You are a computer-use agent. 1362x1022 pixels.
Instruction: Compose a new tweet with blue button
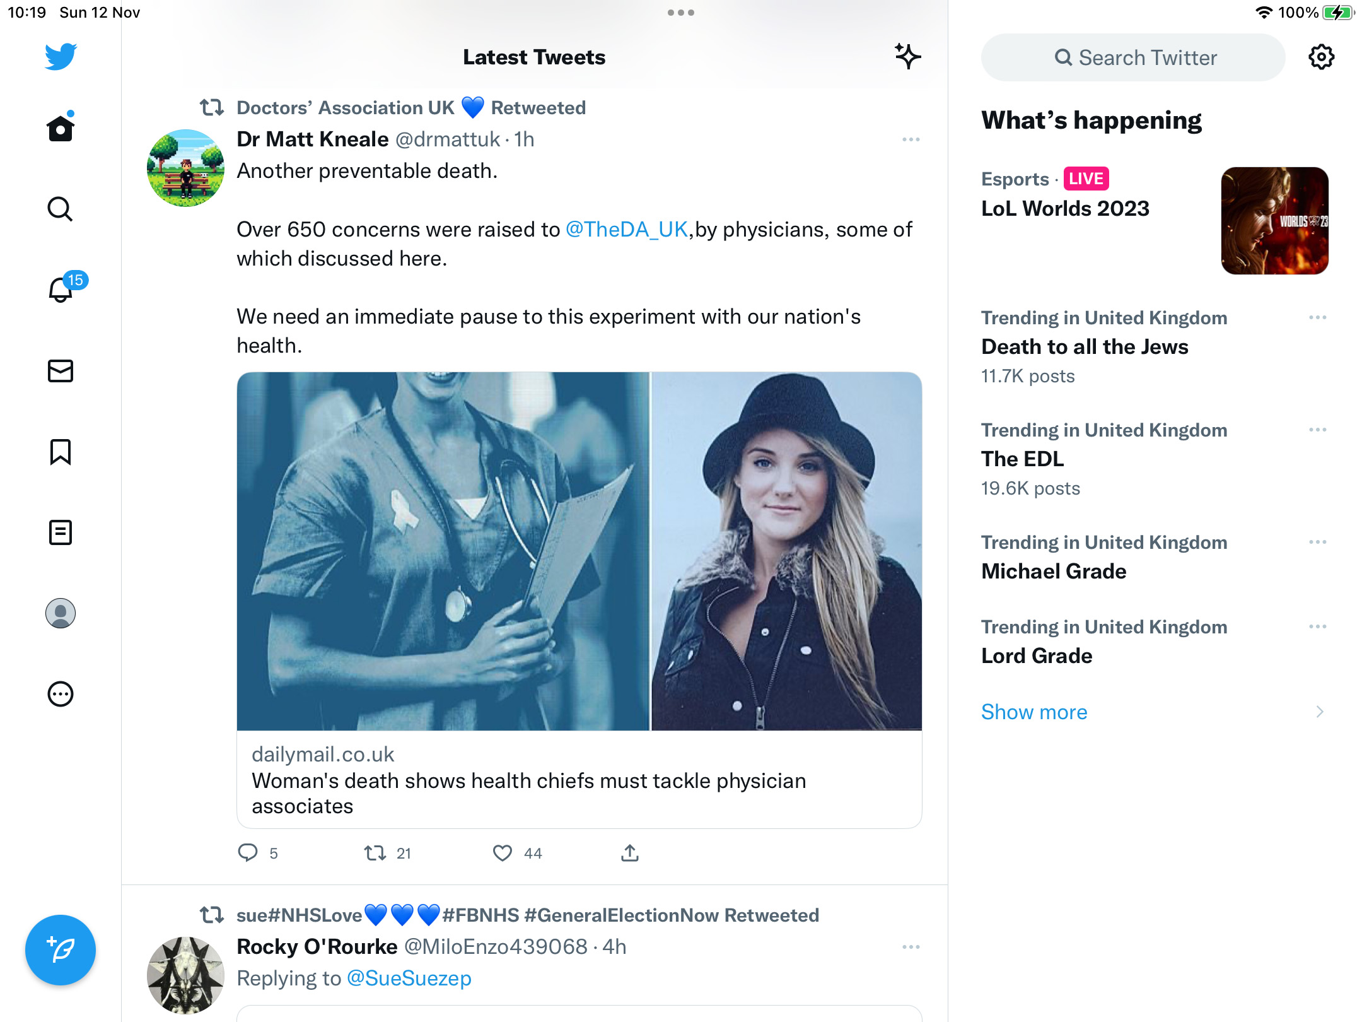[61, 949]
